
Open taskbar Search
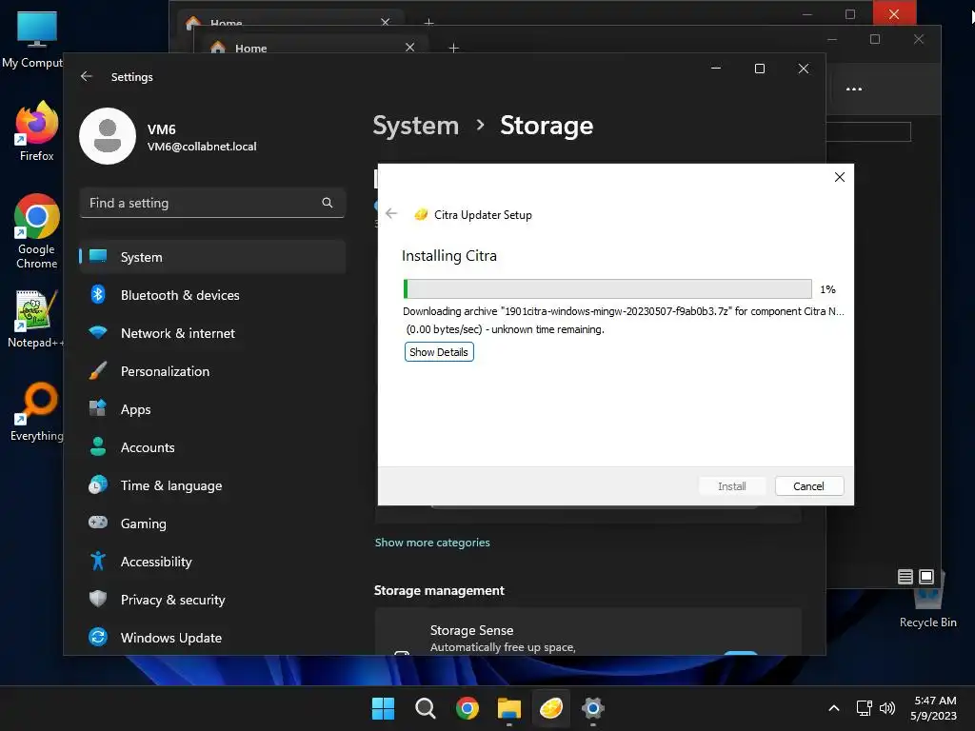[426, 708]
